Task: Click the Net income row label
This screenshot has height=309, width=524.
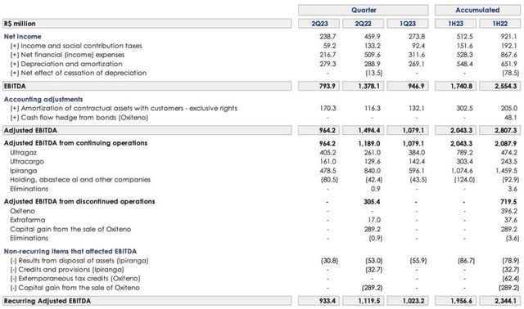Action: [22, 36]
